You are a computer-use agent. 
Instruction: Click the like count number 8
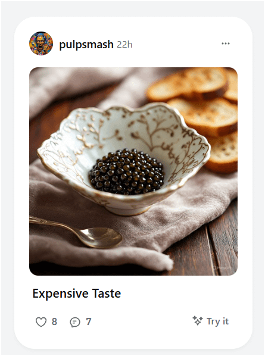pyautogui.click(x=54, y=321)
